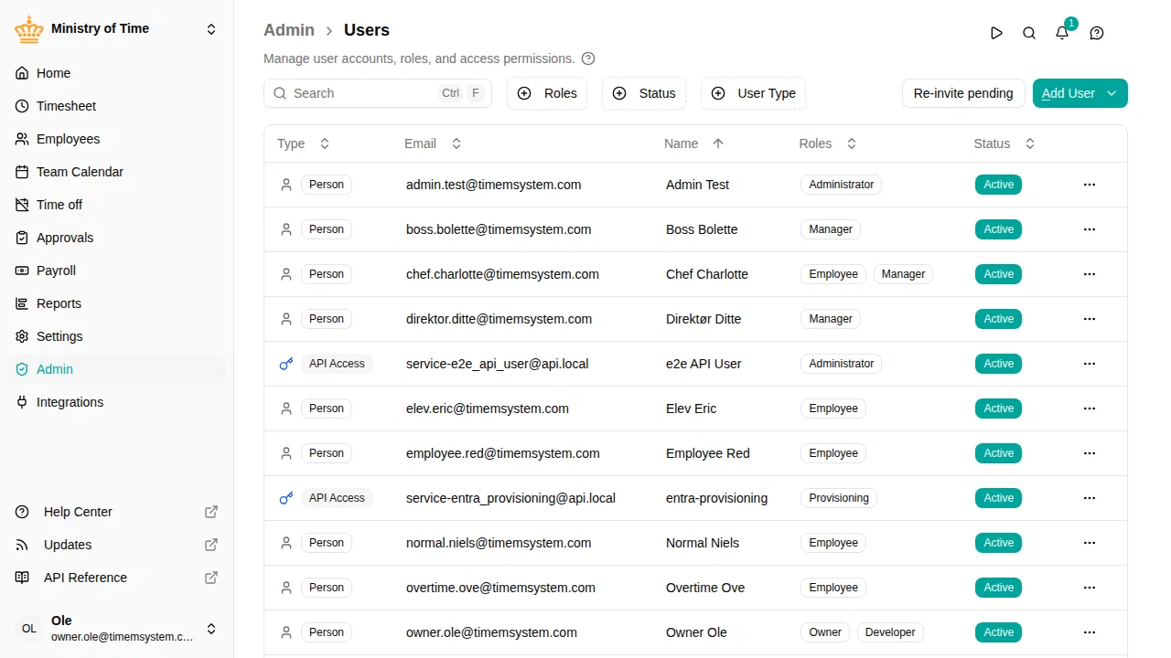Open the Add User dropdown arrow
This screenshot has height=658, width=1171.
click(1112, 93)
